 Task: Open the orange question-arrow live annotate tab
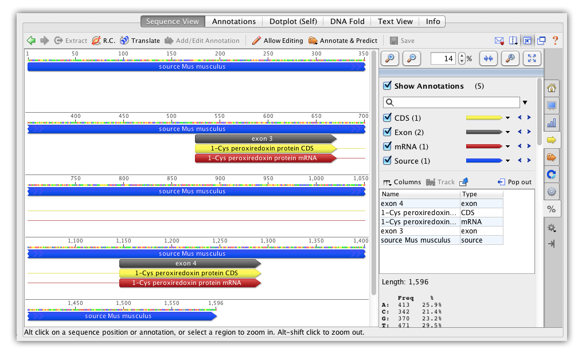(x=552, y=157)
